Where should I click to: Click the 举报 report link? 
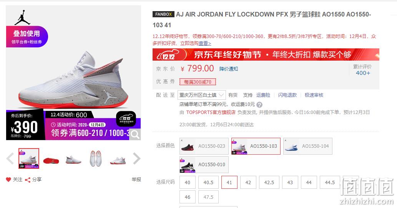tap(136, 180)
